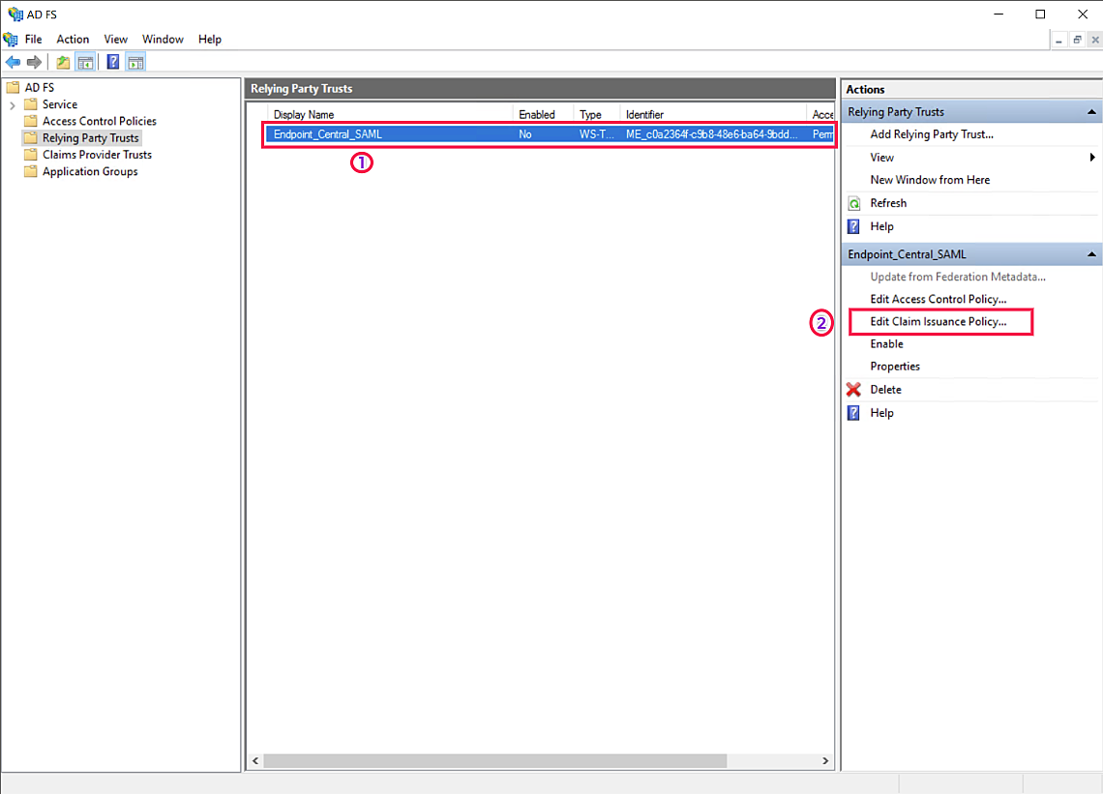This screenshot has width=1103, height=794.
Task: Collapse the Endpoint_Central_SAML actions section
Action: point(1091,254)
